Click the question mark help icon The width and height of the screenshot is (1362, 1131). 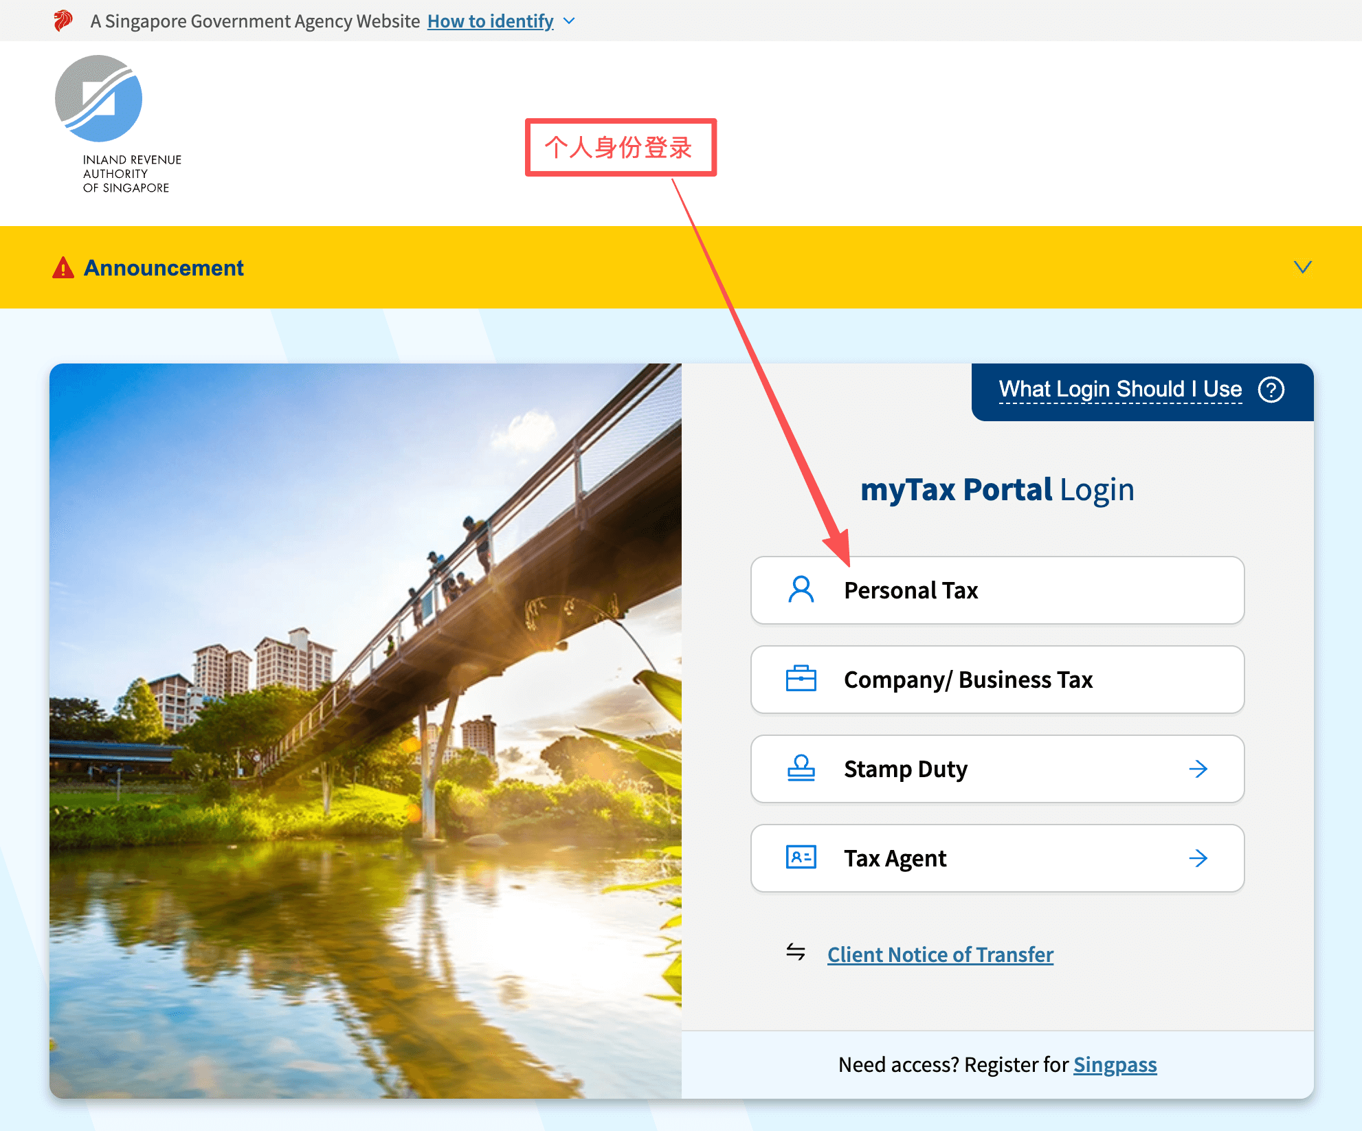click(x=1271, y=390)
